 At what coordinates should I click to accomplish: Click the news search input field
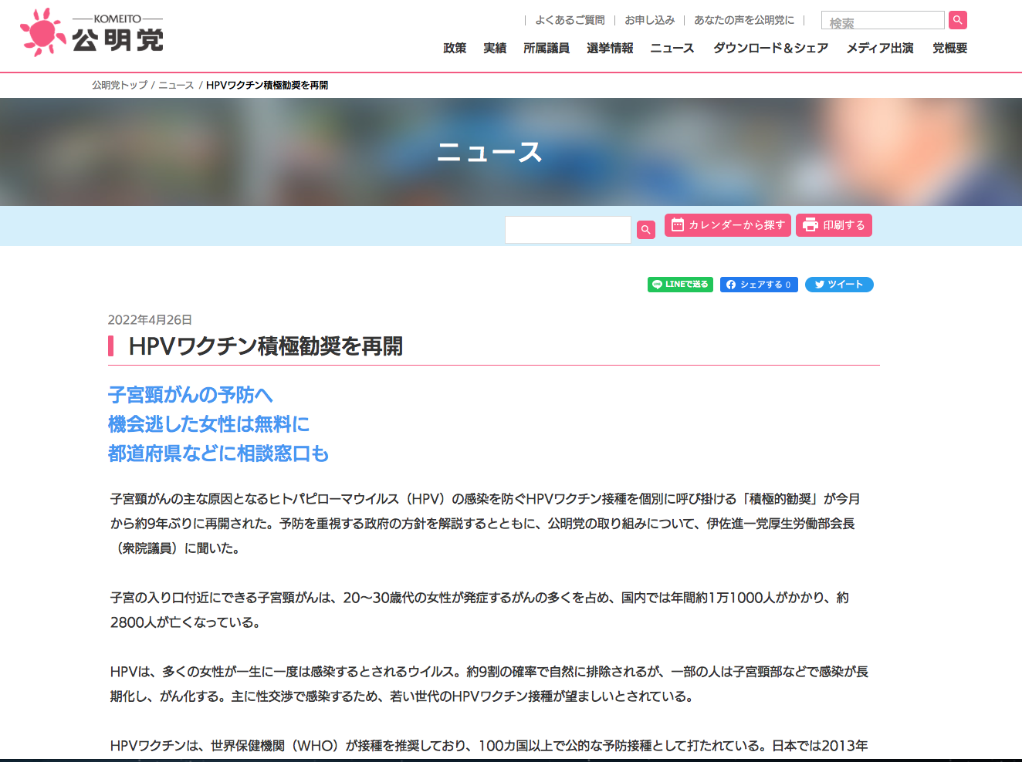click(568, 230)
